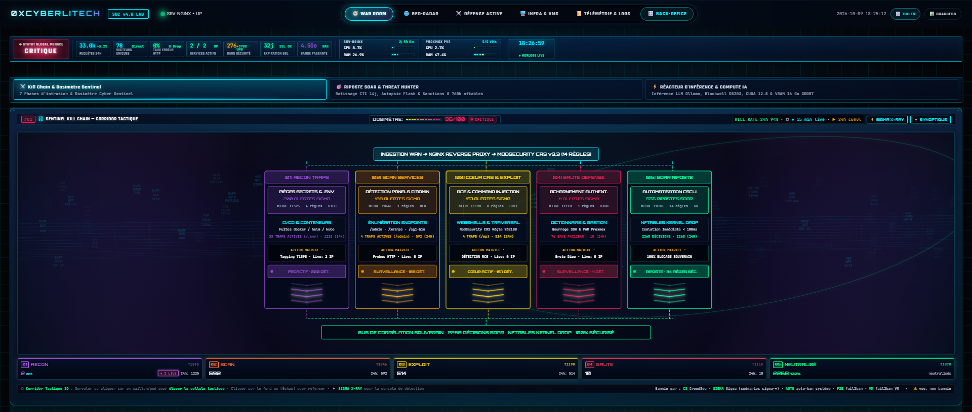Open the [01] RECON TRAPS header
972x412 pixels.
tap(307, 177)
